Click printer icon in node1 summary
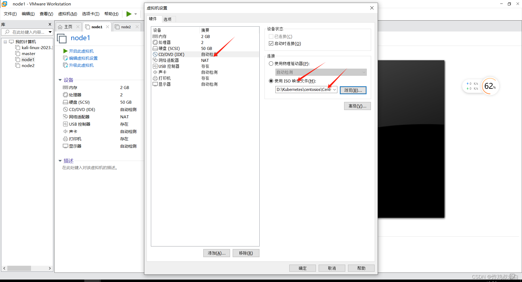The width and height of the screenshot is (522, 282). pos(66,139)
